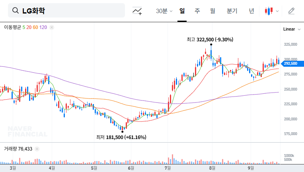Click the 500k volume axis label
Viewport: 304px width, 172px height.
click(x=288, y=160)
